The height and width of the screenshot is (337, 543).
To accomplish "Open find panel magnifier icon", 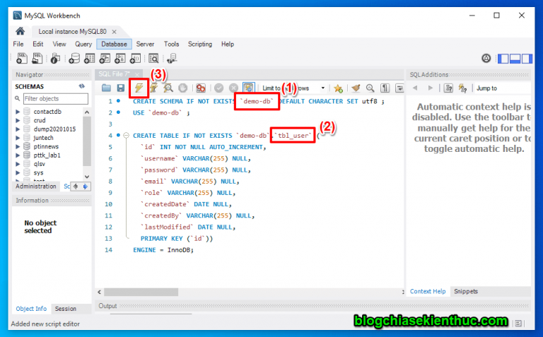I will point(370,88).
